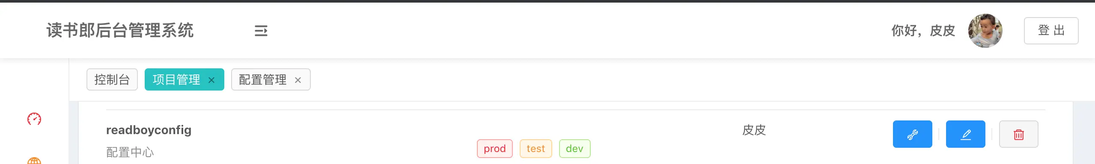Select the red prod environment tag
The height and width of the screenshot is (164, 1095).
(495, 149)
